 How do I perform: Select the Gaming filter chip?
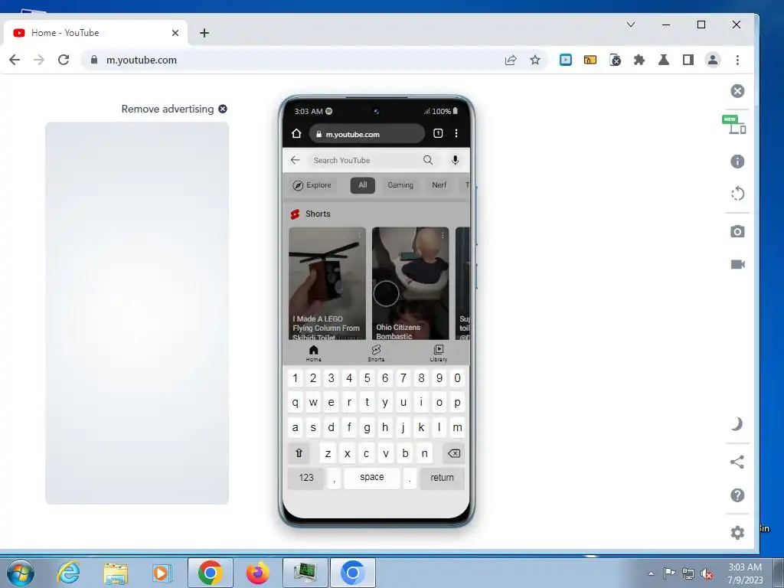click(x=400, y=185)
